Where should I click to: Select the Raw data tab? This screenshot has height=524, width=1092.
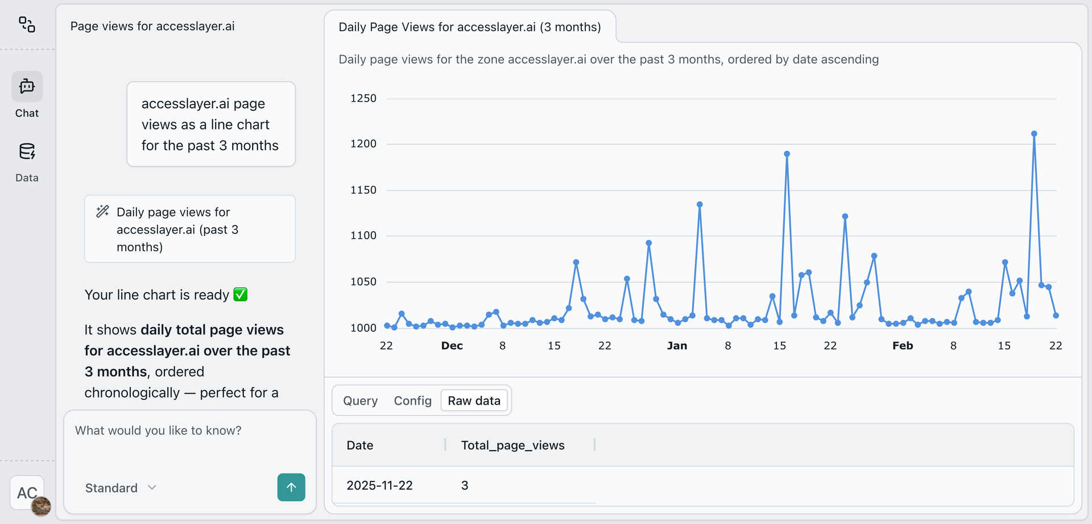tap(474, 401)
